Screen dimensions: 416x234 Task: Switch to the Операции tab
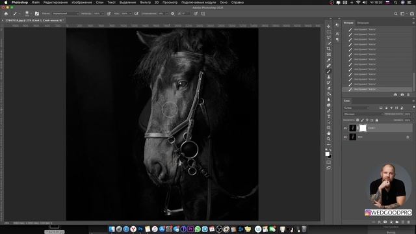pos(363,23)
